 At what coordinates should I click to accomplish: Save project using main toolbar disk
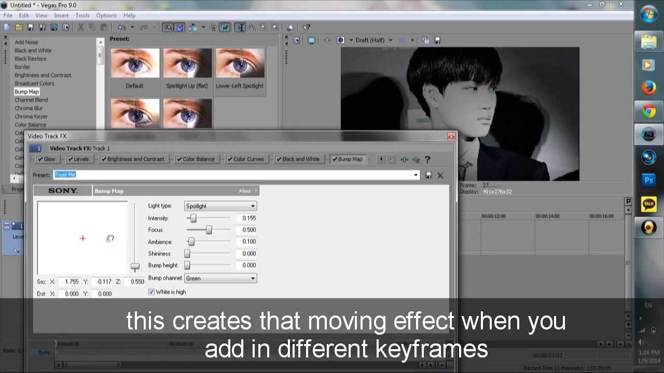pos(30,27)
